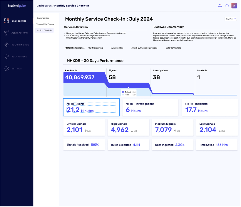
Task: Click the support headset icon
Action: coord(227,6)
